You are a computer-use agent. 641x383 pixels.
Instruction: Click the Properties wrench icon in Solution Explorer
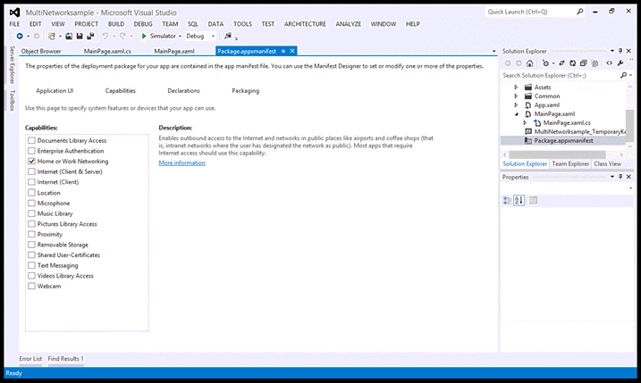coord(620,63)
